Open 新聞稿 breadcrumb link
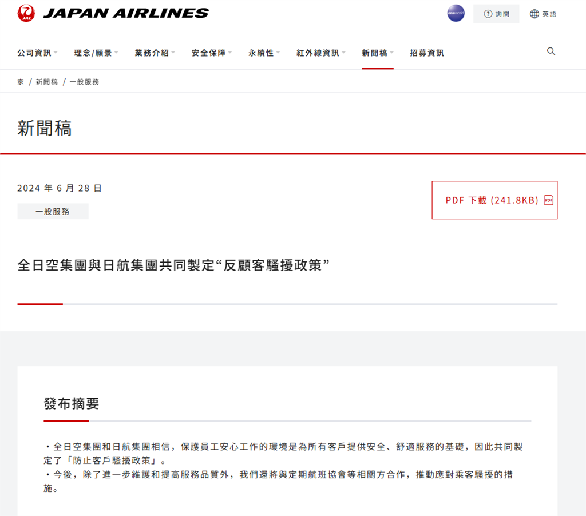Screen dimensions: 586x516 click(x=47, y=82)
